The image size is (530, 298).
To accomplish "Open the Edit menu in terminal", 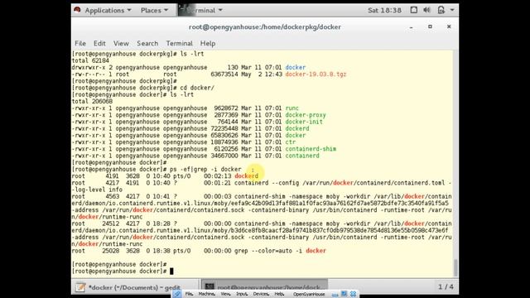I will [x=99, y=43].
